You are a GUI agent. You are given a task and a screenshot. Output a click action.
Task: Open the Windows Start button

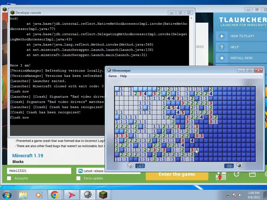click(x=7, y=195)
